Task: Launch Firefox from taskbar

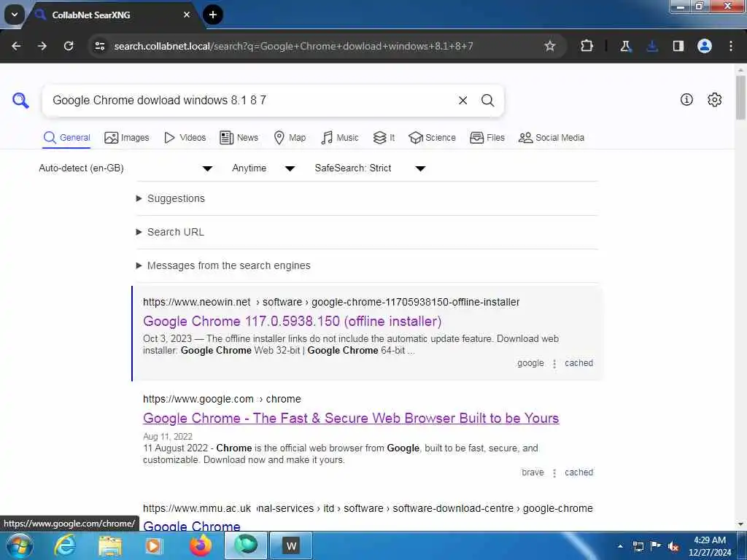Action: coord(201,545)
